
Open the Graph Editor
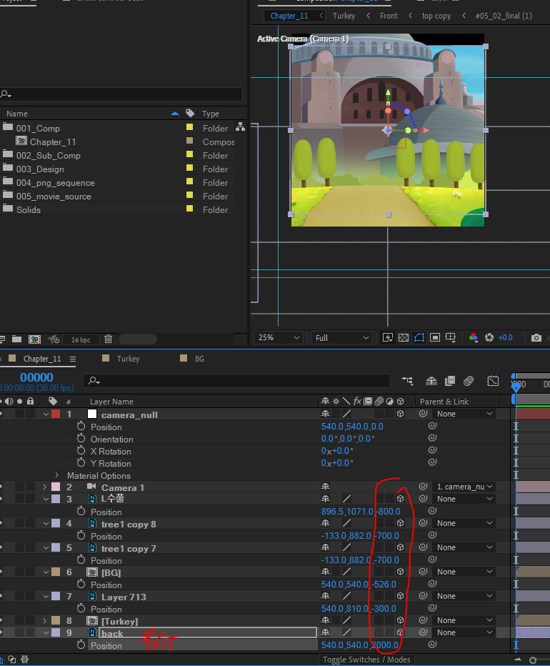pyautogui.click(x=493, y=381)
